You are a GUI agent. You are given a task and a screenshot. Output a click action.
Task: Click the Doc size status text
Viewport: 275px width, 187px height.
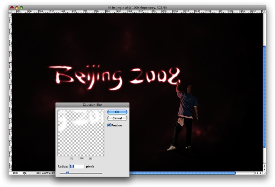46,173
